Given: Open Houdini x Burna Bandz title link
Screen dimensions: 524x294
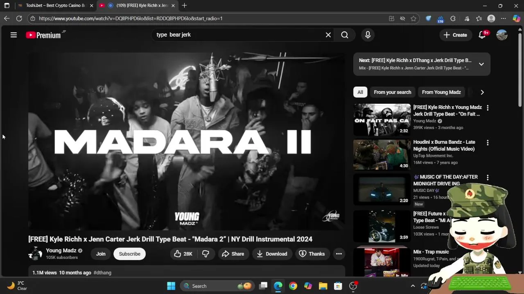Looking at the screenshot, I should 444,145.
